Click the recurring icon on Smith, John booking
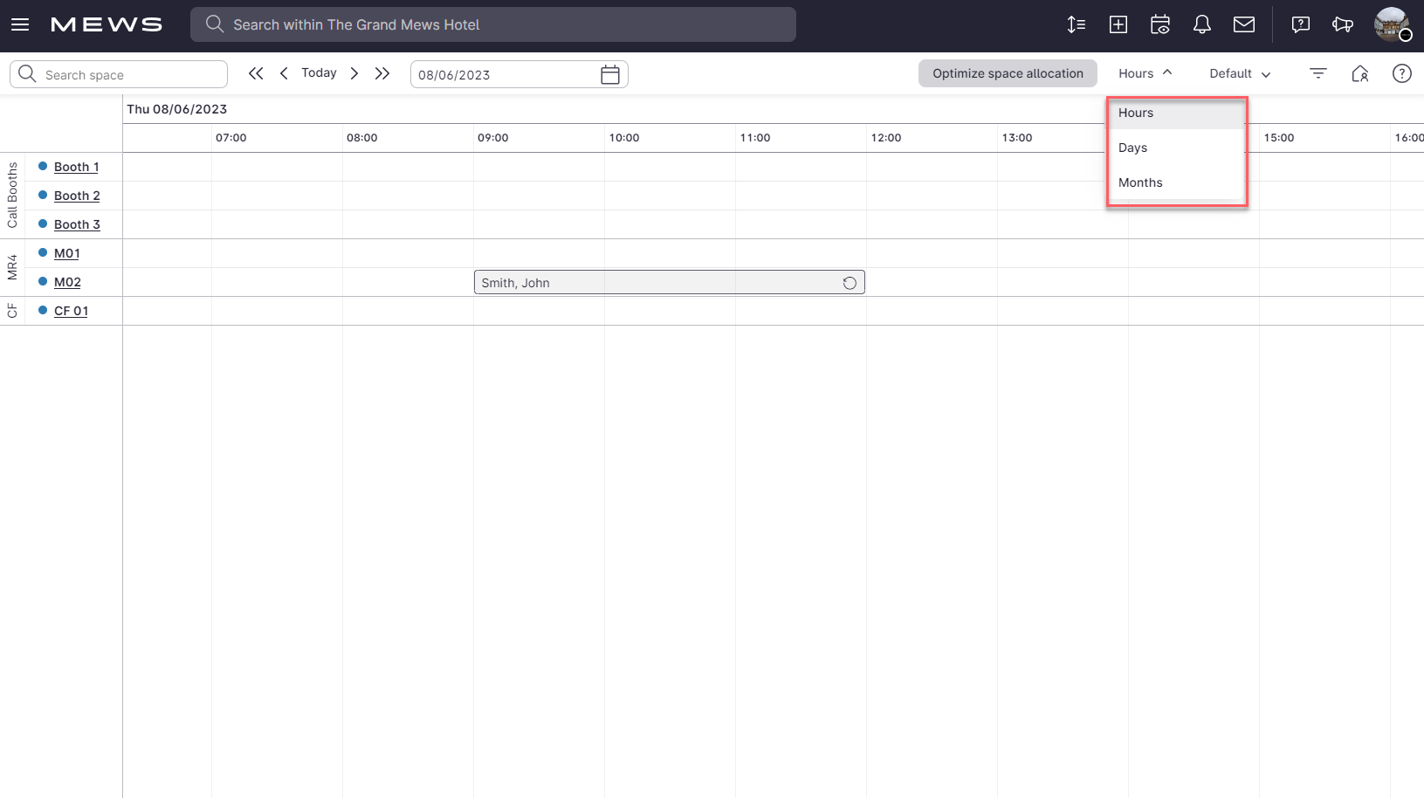Viewport: 1424px width, 798px height. point(849,282)
